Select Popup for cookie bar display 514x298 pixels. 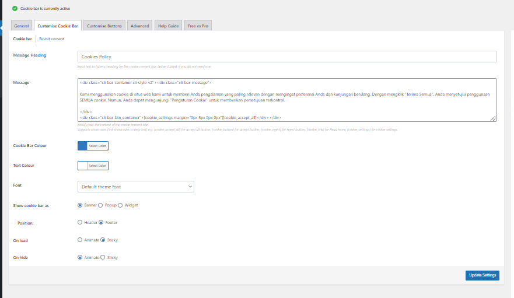(x=100, y=205)
